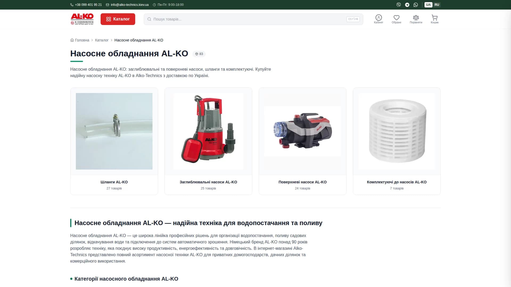
Task: Click the Насосне обладнання AL-KO breadcrumb text
Action: coord(139,40)
